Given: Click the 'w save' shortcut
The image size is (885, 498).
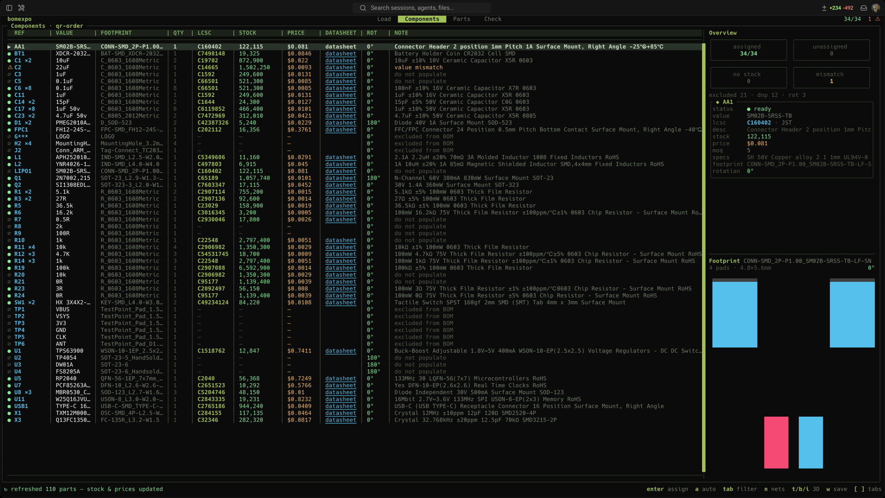Looking at the screenshot, I should (x=837, y=489).
